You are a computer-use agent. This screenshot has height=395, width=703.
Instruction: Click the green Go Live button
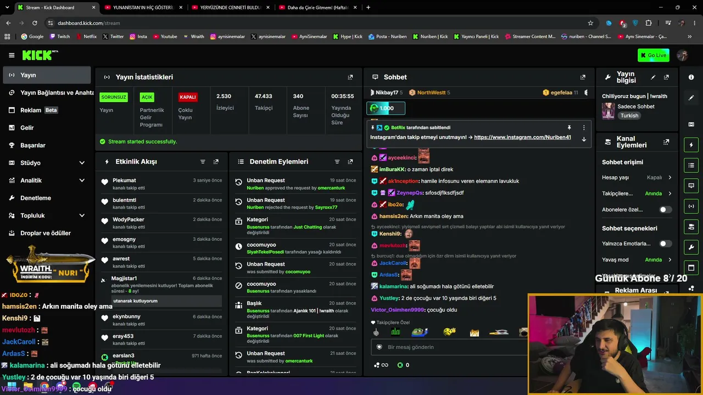[654, 55]
